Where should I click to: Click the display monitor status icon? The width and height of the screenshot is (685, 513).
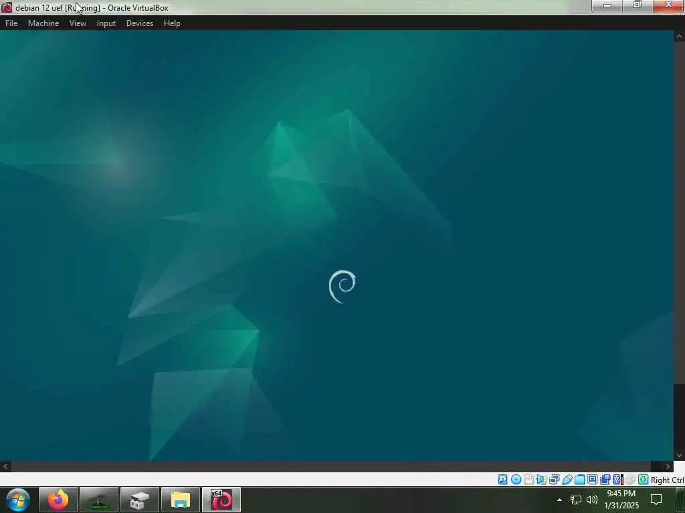coord(593,480)
